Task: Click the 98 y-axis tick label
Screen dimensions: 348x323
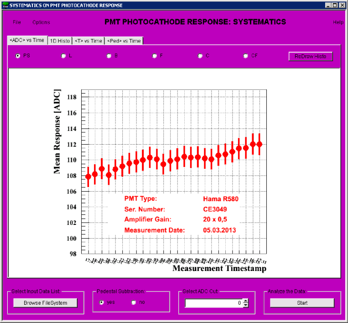Action: [x=73, y=254]
